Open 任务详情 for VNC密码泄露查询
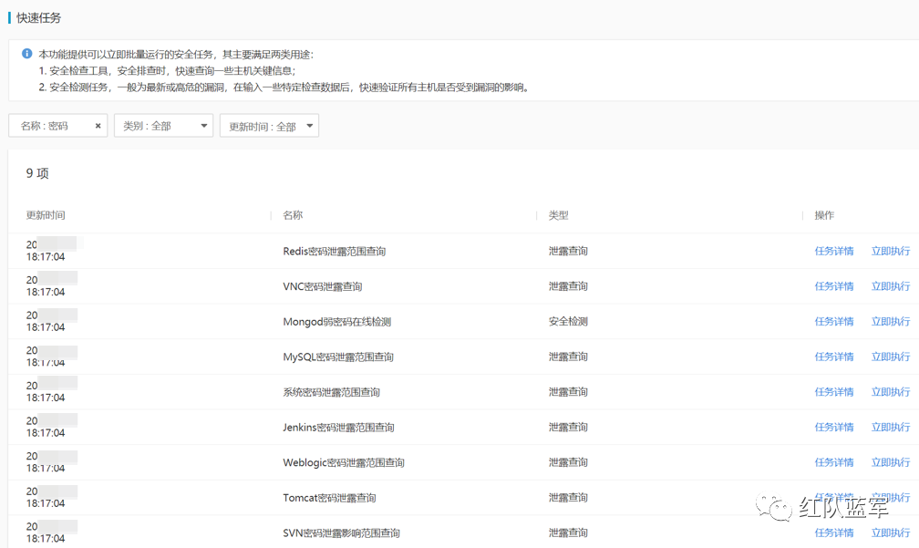 point(833,286)
